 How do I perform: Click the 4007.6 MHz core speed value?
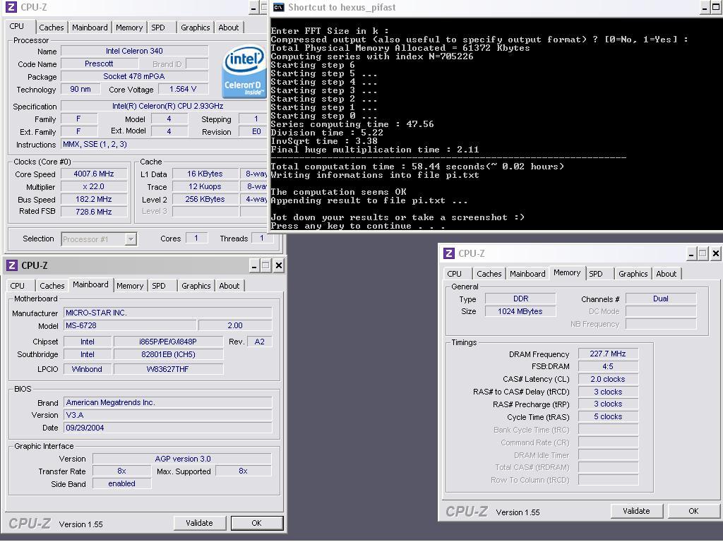(x=94, y=174)
